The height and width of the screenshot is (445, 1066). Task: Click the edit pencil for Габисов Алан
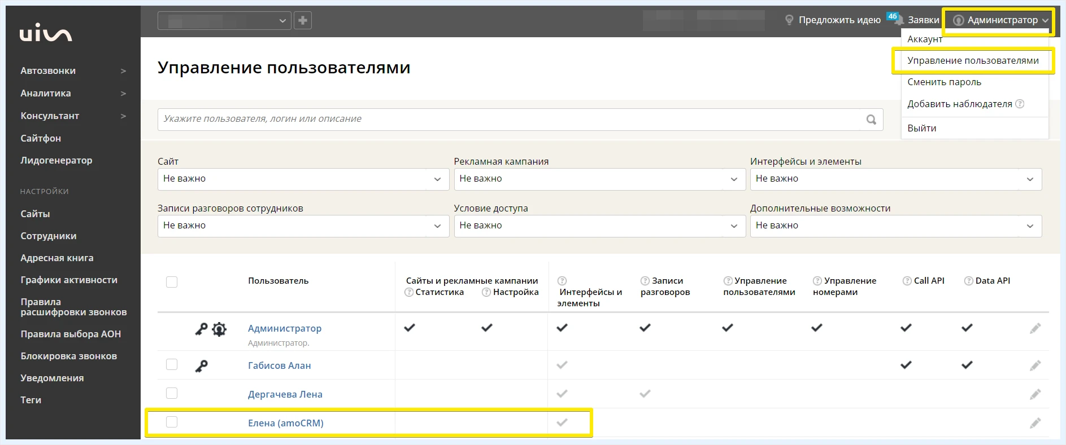click(1035, 365)
